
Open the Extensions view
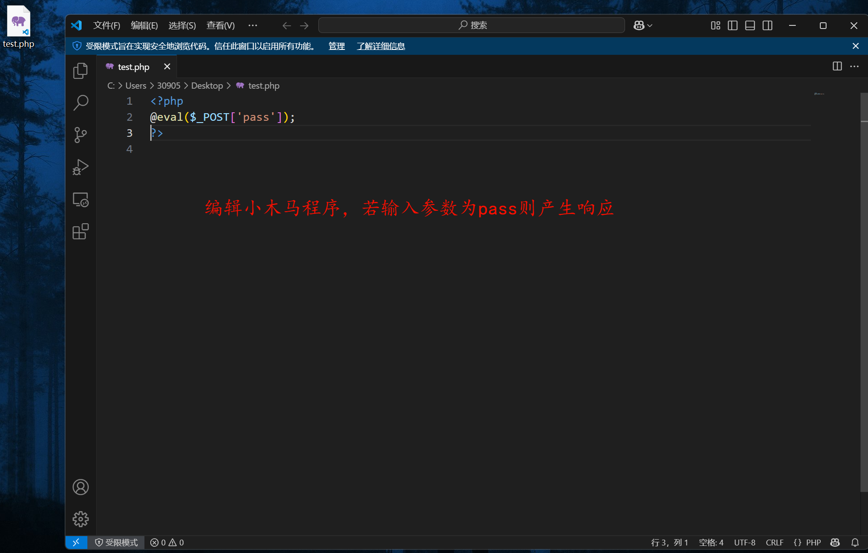81,232
